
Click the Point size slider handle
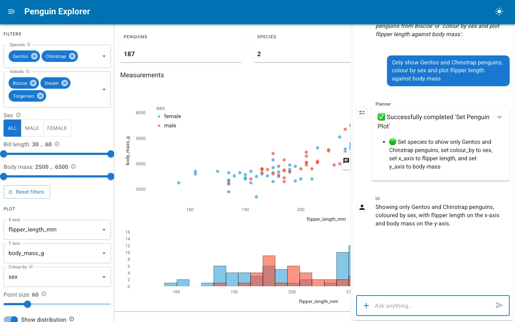[28, 304]
